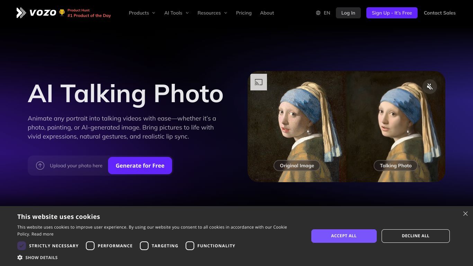Click the cast icon on the demo video
The height and width of the screenshot is (266, 473).
pos(259,82)
